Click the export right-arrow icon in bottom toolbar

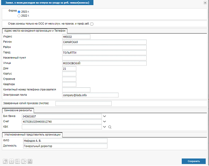click(x=24, y=161)
